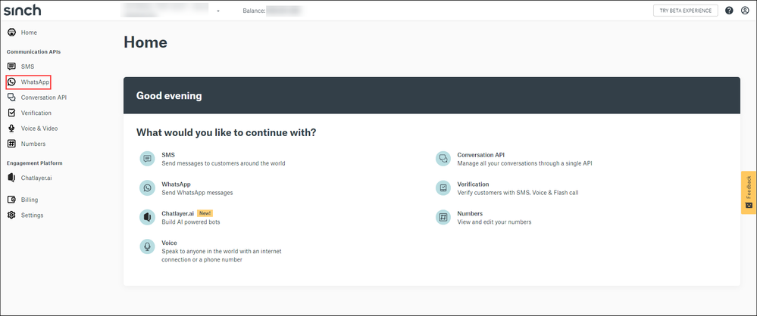Click the Voice card title link
The image size is (757, 316).
pyautogui.click(x=169, y=243)
